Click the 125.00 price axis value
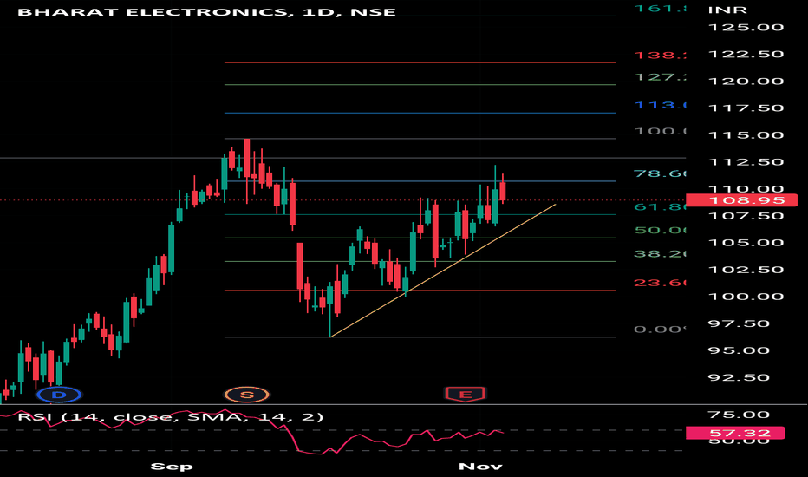The width and height of the screenshot is (808, 477). pos(746,28)
